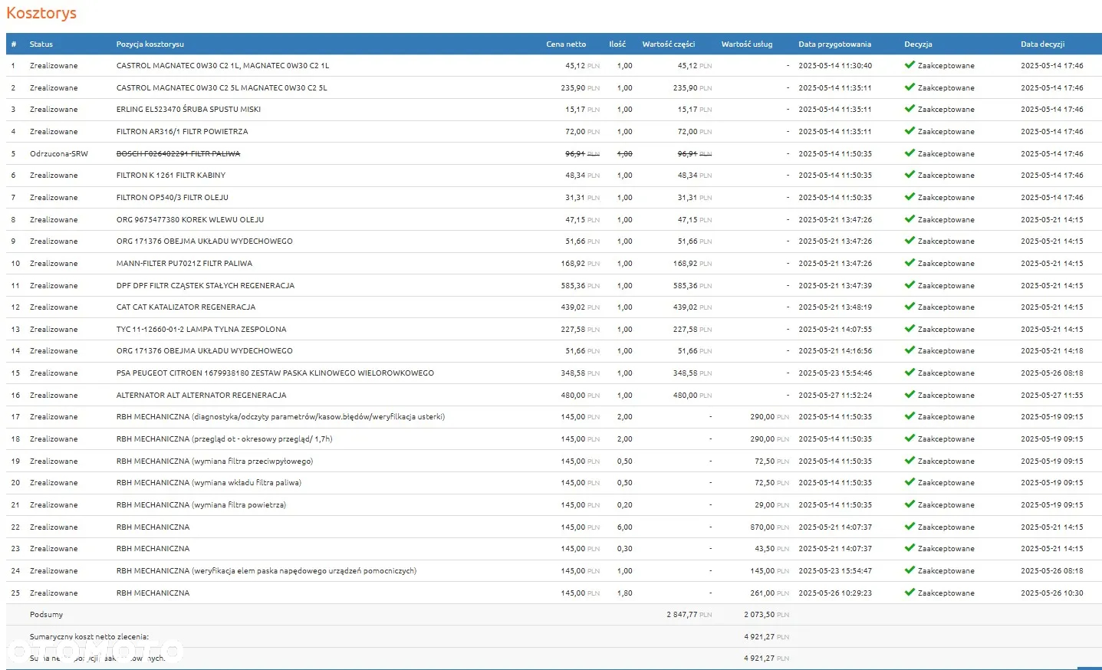Click checkmark in MANN-FILTER PU7021Z row
1102x670 pixels.
[x=910, y=263]
